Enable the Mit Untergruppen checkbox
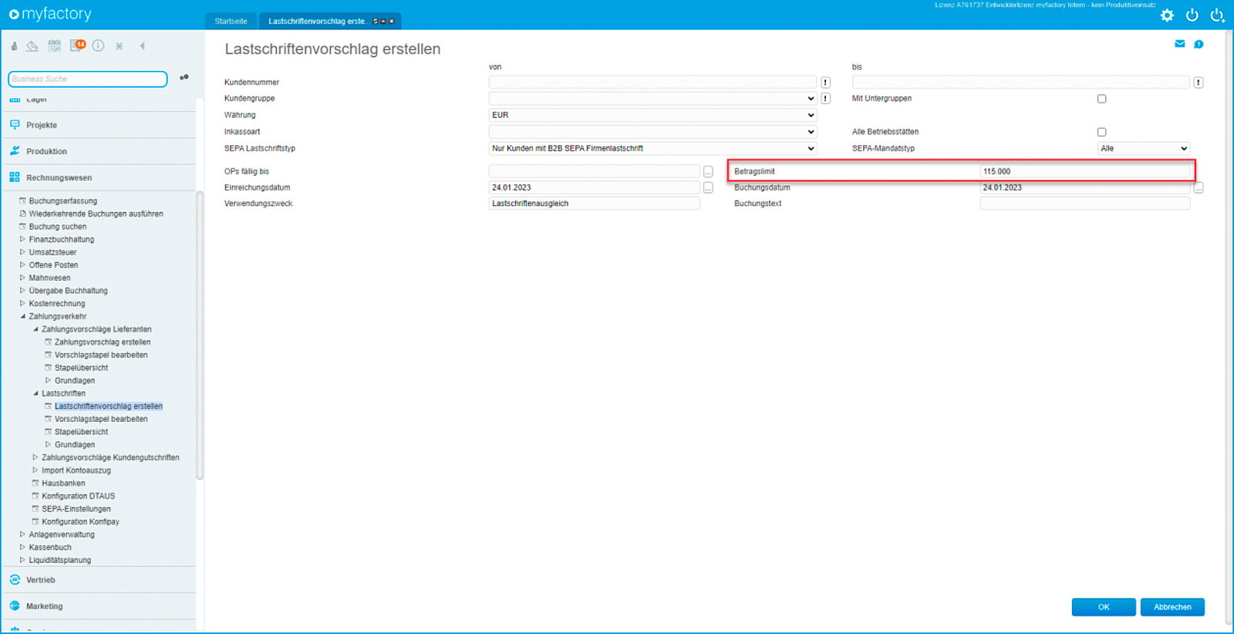Screen dimensions: 1234x634 pos(1101,99)
